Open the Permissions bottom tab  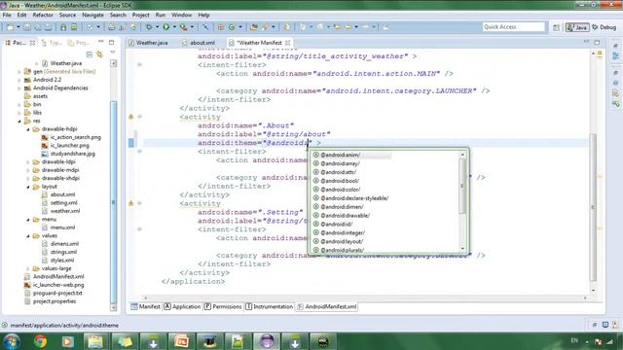point(223,307)
